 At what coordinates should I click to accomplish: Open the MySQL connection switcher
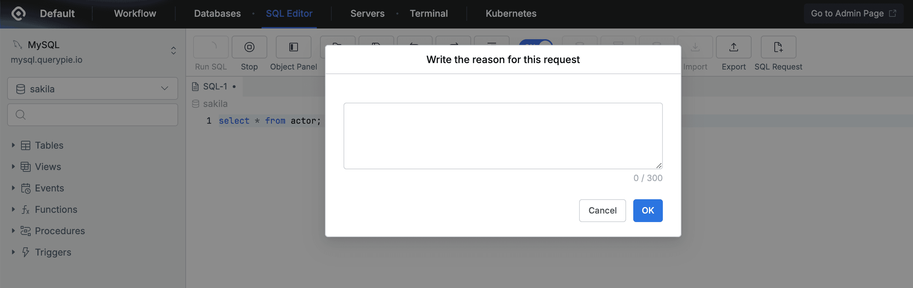[x=173, y=51]
